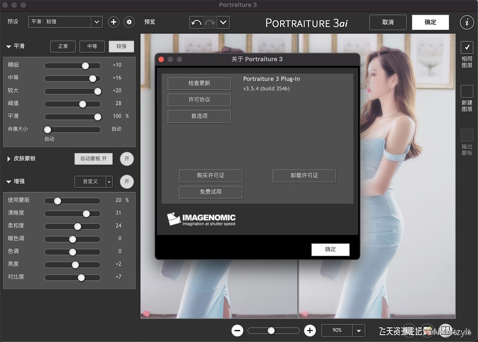Toggle enhancement 开 round button
This screenshot has width=478, height=342.
[x=127, y=182]
